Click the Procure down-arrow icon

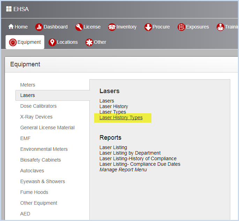(148, 27)
